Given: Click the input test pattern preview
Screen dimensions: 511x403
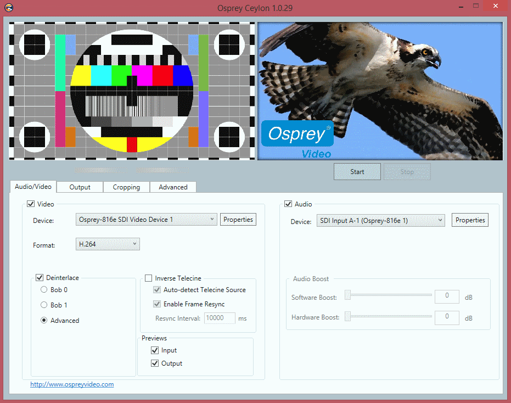Looking at the screenshot, I should click(x=132, y=91).
